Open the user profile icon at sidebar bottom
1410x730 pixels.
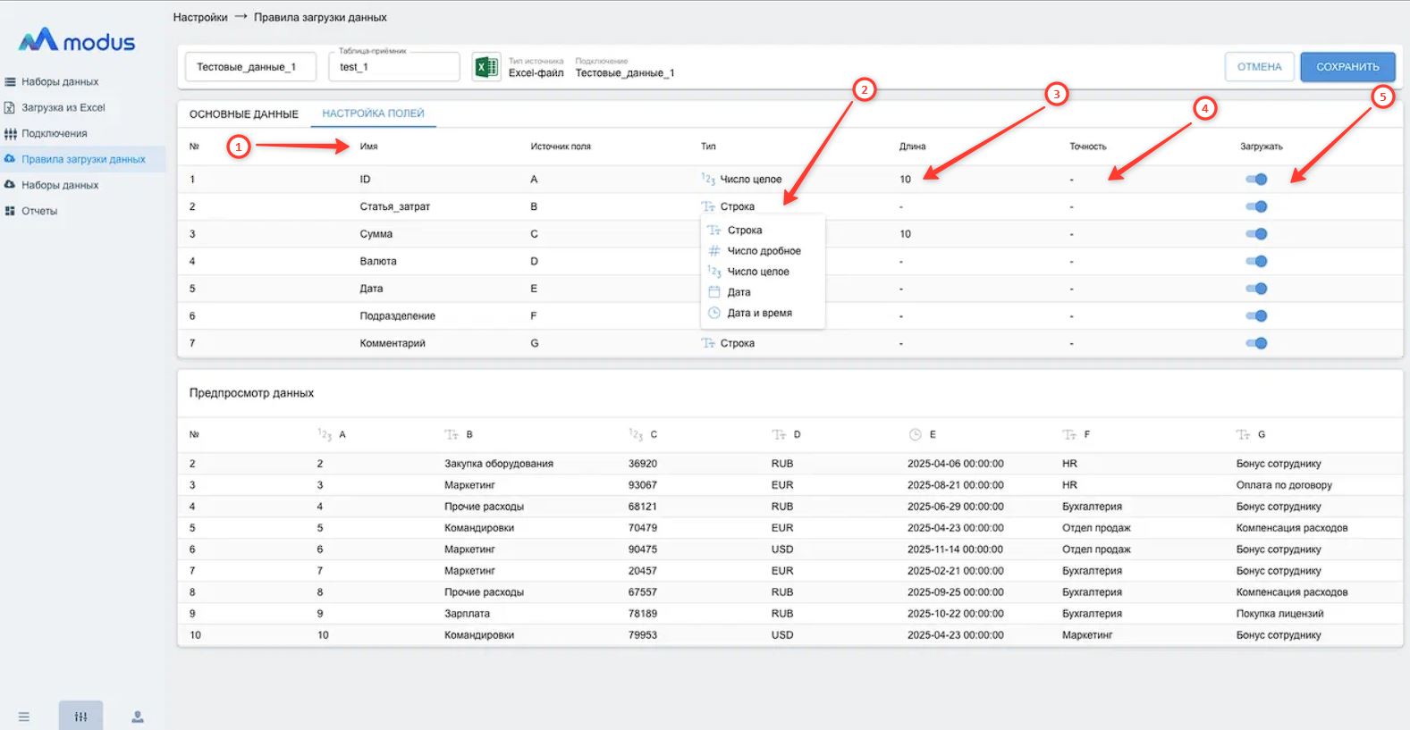pyautogui.click(x=138, y=717)
